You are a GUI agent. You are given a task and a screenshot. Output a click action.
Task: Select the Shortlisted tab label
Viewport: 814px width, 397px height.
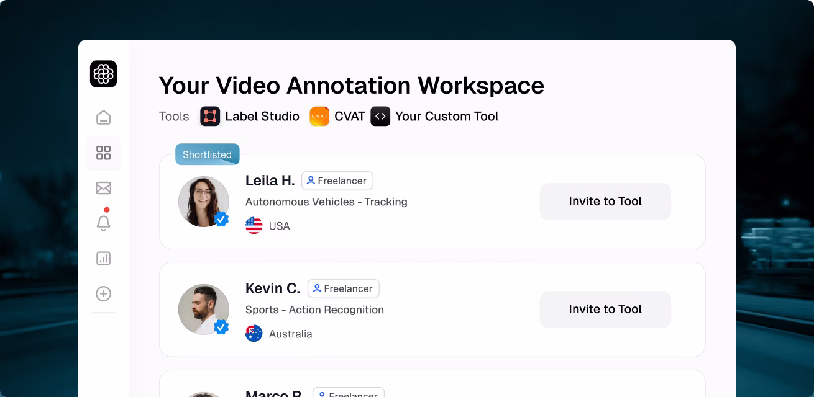[x=207, y=154]
